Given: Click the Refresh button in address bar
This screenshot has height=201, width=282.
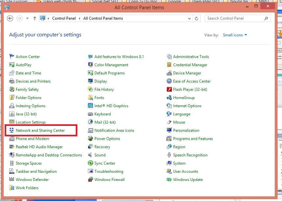Looking at the screenshot, I should 196,18.
